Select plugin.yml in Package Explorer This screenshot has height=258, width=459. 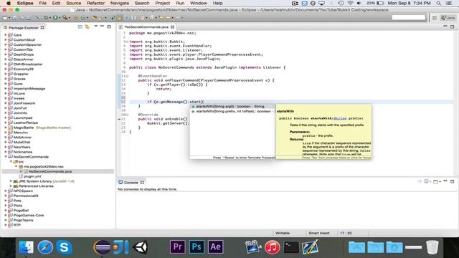(x=32, y=176)
